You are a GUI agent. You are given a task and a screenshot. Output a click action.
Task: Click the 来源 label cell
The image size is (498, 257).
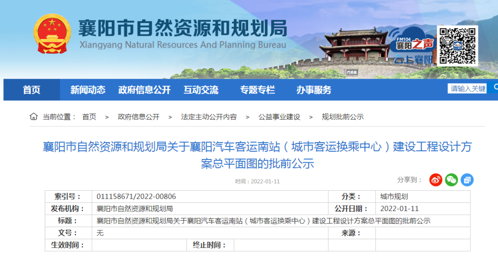click(352, 233)
